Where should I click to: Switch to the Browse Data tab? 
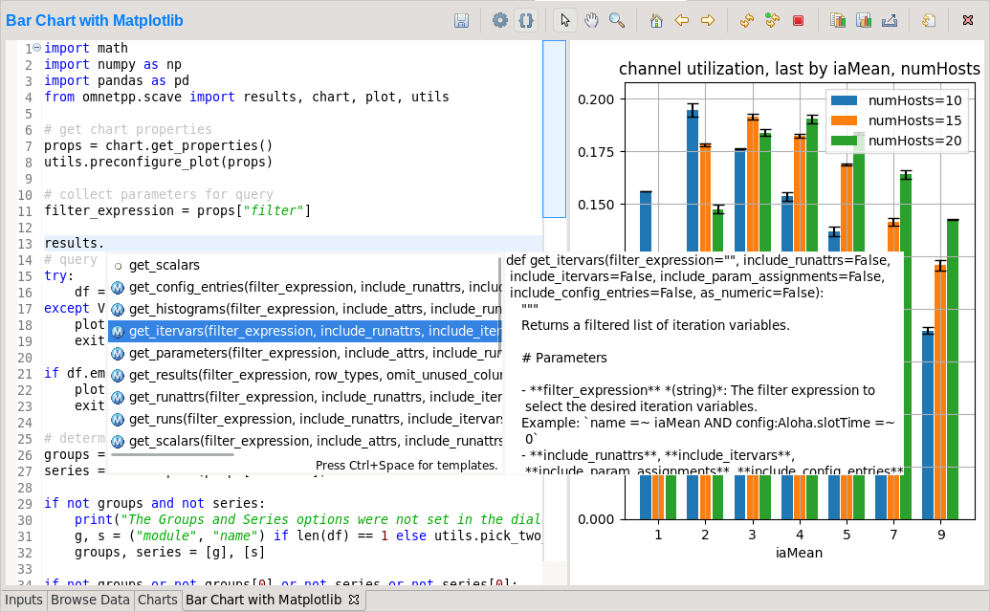(90, 600)
